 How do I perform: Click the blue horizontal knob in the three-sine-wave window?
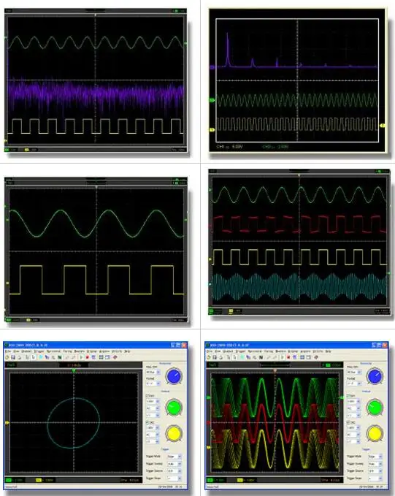(x=375, y=375)
